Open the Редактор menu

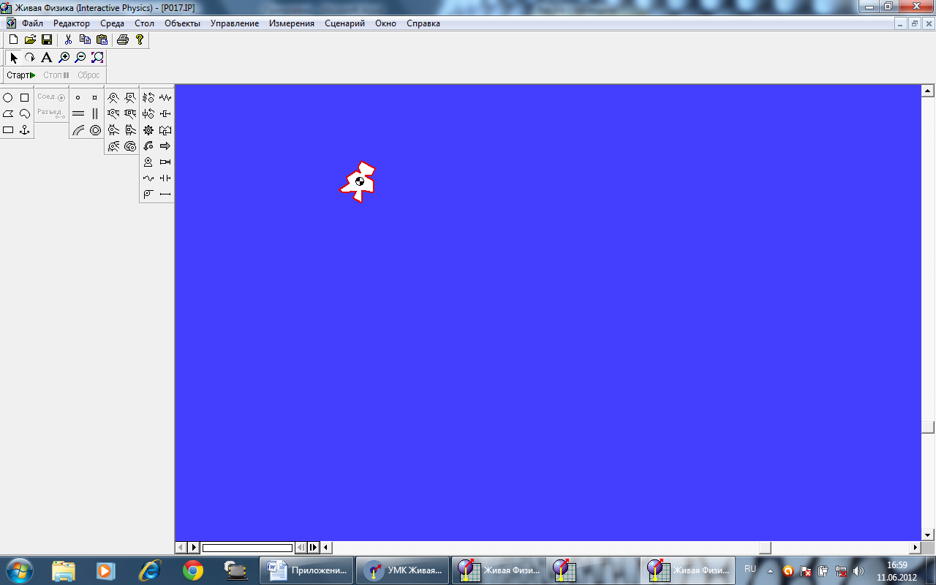tap(72, 23)
